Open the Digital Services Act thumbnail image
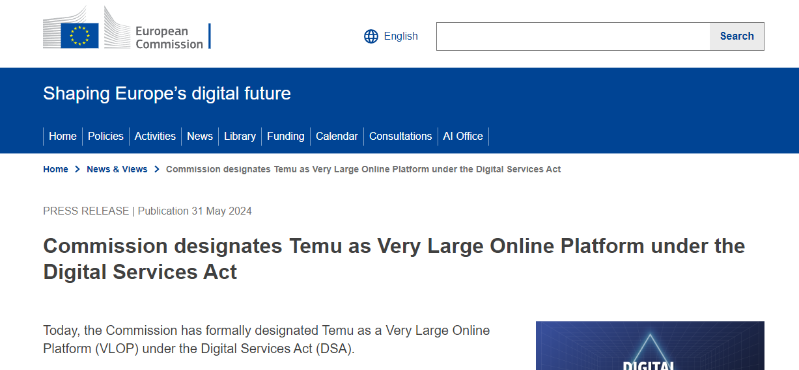The image size is (799, 370). [x=650, y=346]
